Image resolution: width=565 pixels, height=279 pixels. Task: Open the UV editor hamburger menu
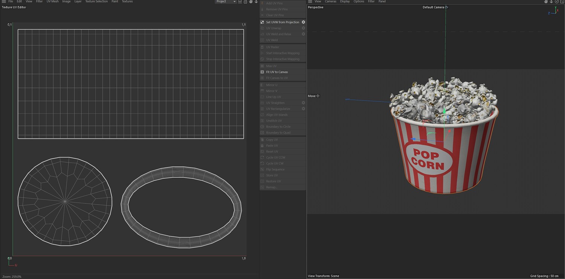[4, 2]
